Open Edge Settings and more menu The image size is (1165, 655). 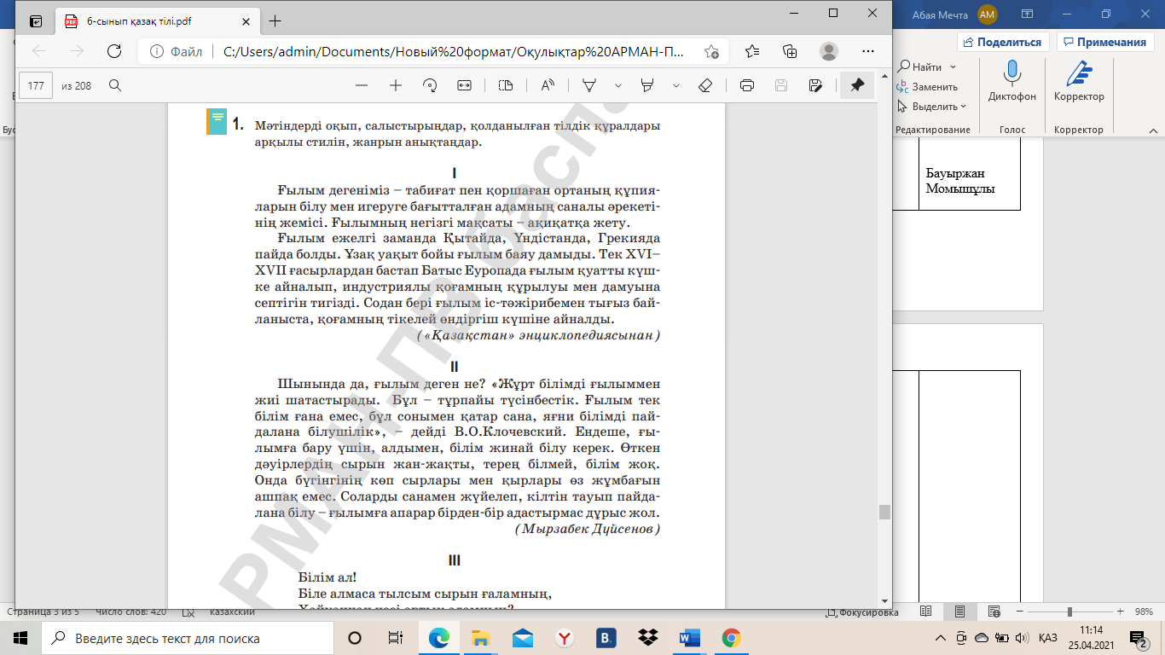[x=867, y=51]
